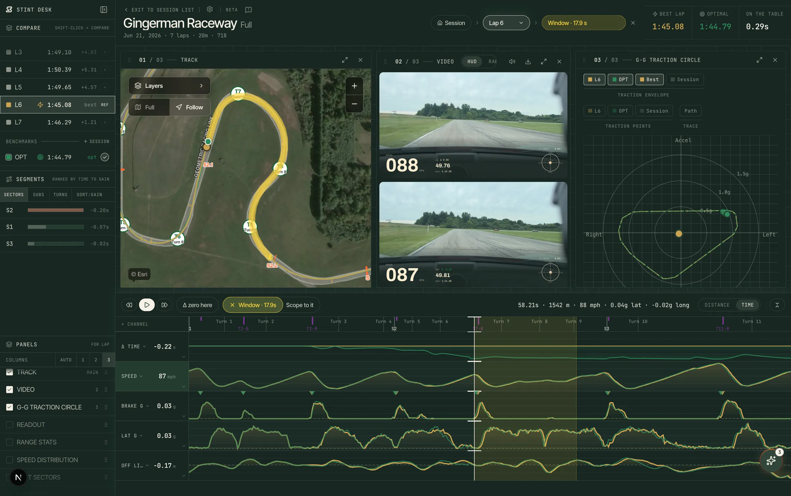
Task: Click the OPT benchmark checkmark circle
Action: point(105,157)
